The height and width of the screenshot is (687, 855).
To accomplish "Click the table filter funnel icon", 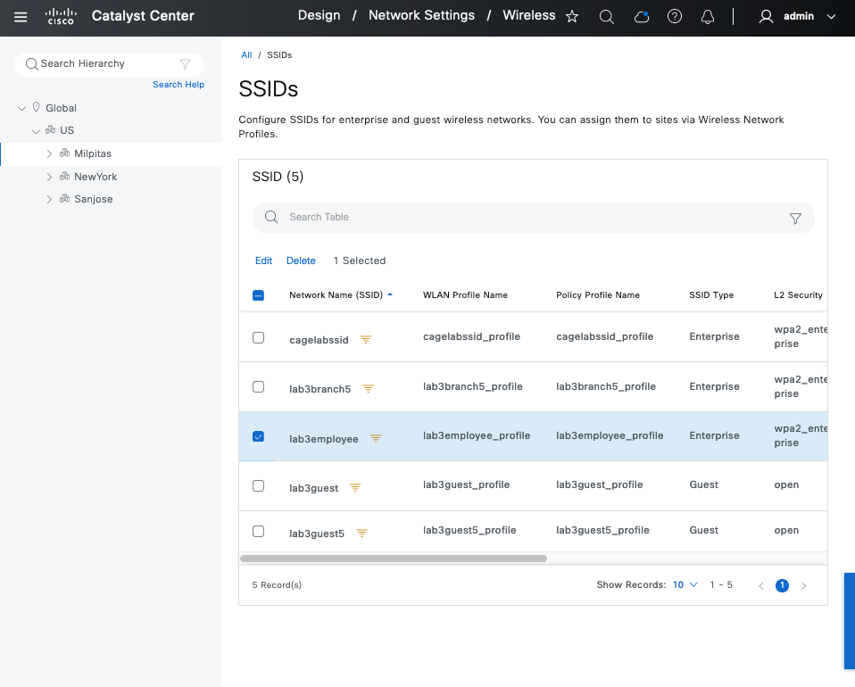I will coord(795,218).
